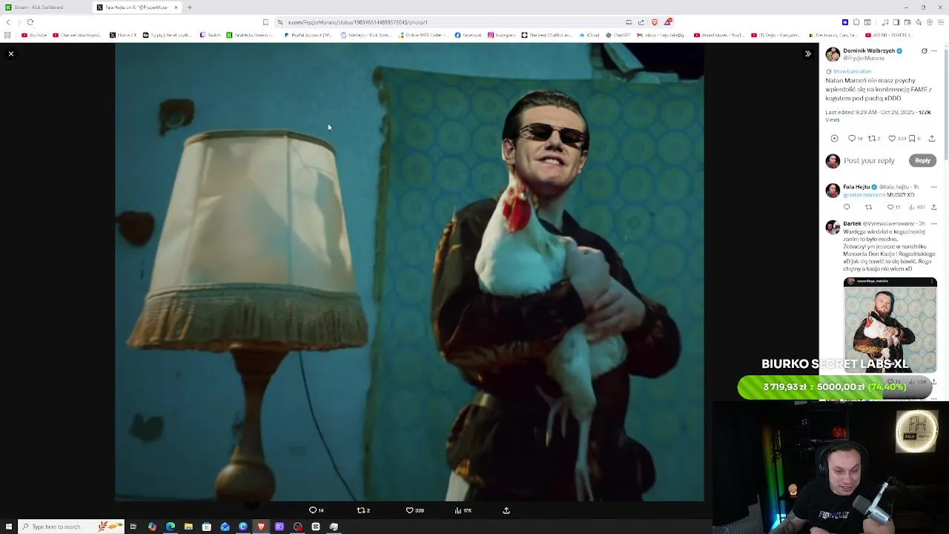The width and height of the screenshot is (949, 534).
Task: Click the Brave Shields lion icon
Action: [x=654, y=22]
